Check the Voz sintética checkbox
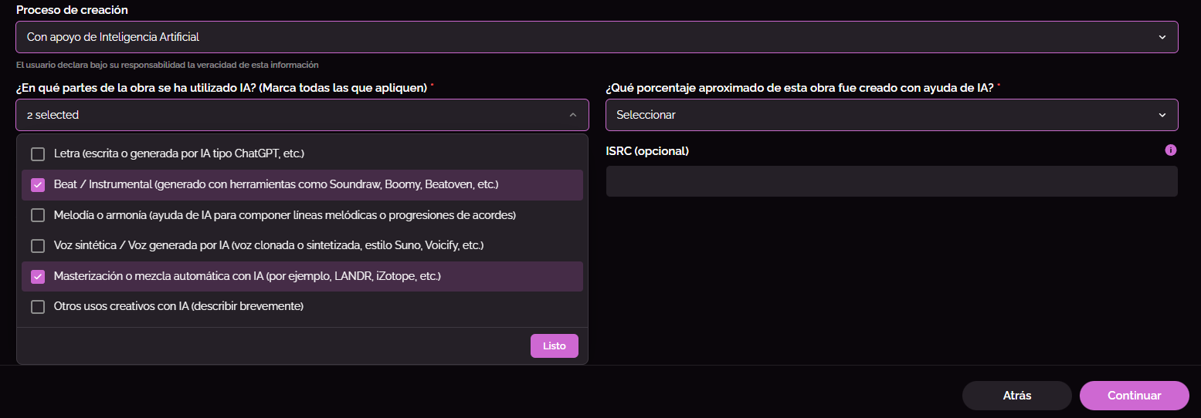Image resolution: width=1201 pixels, height=418 pixels. tap(38, 246)
